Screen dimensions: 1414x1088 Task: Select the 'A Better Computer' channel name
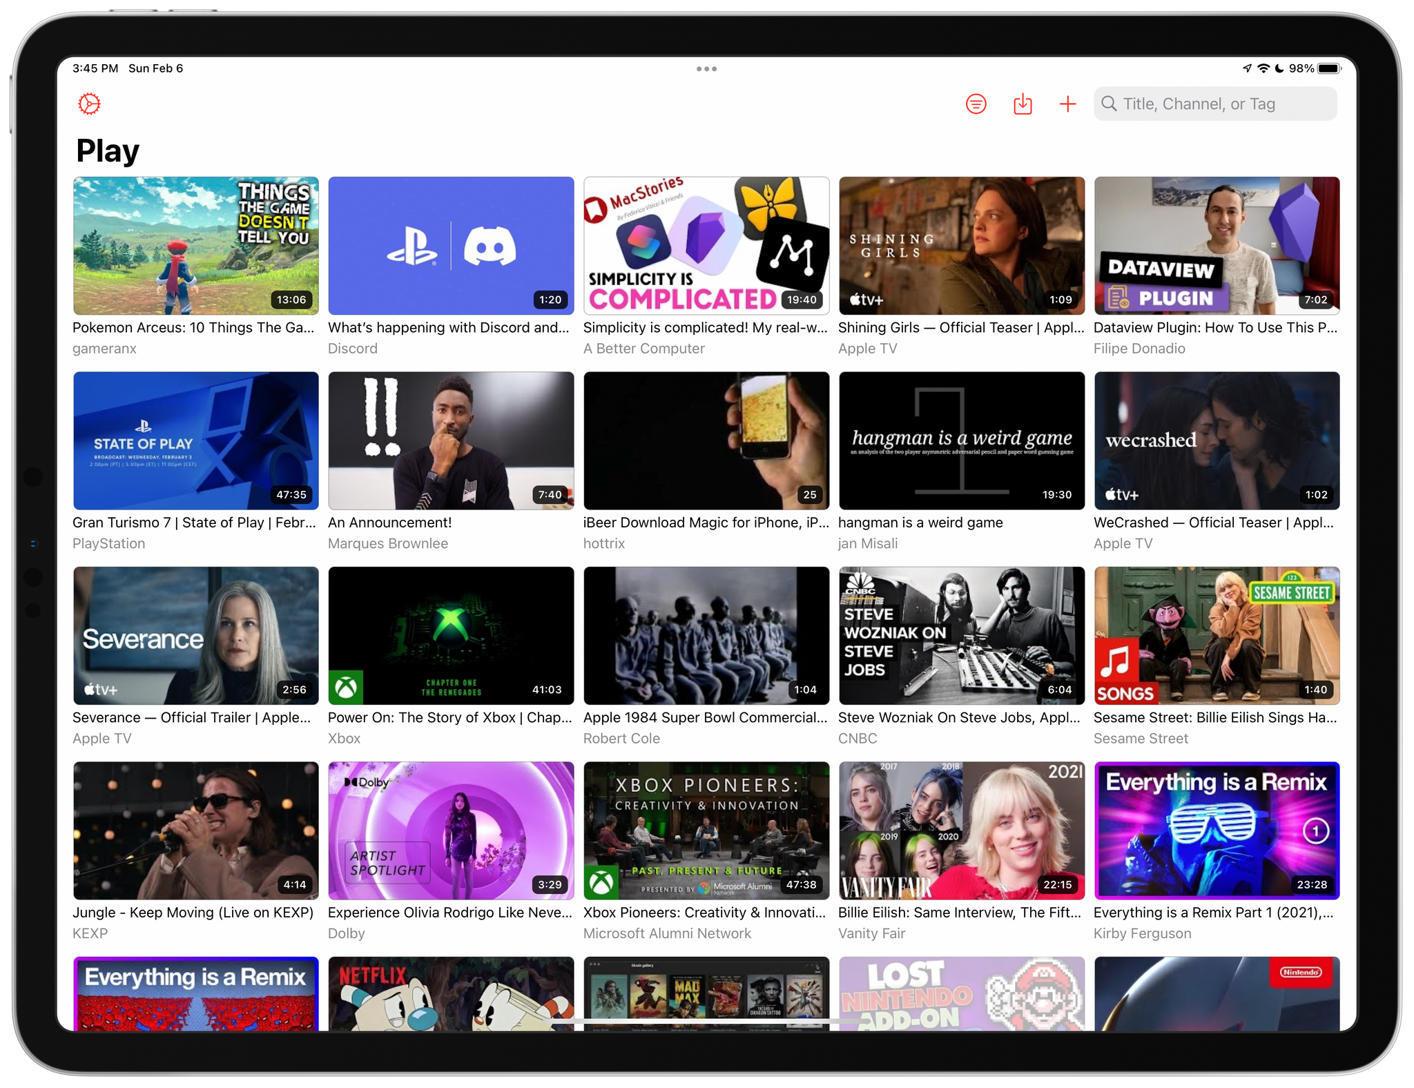click(x=643, y=349)
